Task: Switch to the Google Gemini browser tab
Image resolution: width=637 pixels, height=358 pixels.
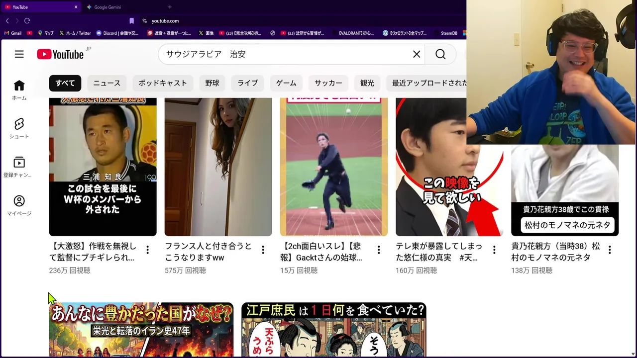Action: [x=120, y=7]
